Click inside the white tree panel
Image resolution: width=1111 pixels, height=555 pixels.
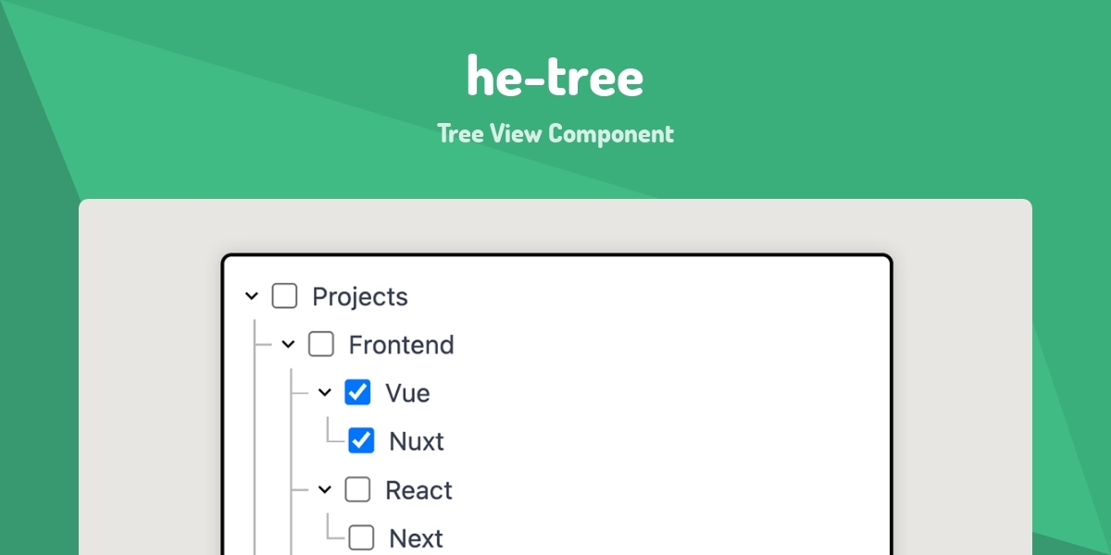pos(694,324)
